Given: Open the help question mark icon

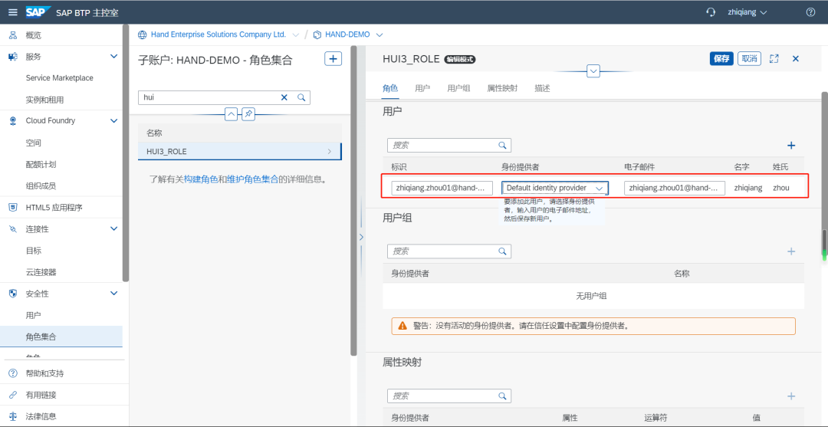Looking at the screenshot, I should (x=810, y=12).
